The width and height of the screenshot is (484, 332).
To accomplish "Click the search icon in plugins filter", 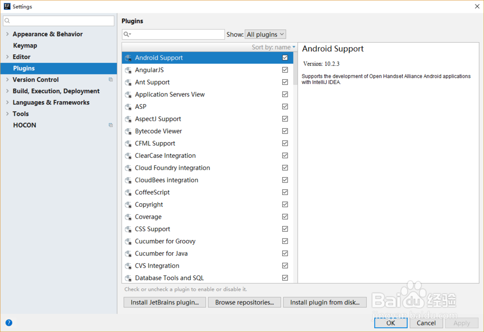I will (x=127, y=34).
